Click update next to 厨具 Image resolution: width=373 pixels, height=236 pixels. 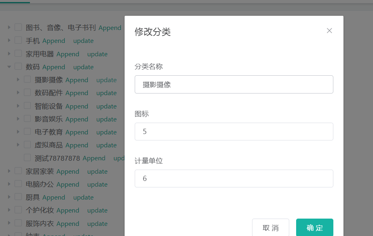[83, 198]
